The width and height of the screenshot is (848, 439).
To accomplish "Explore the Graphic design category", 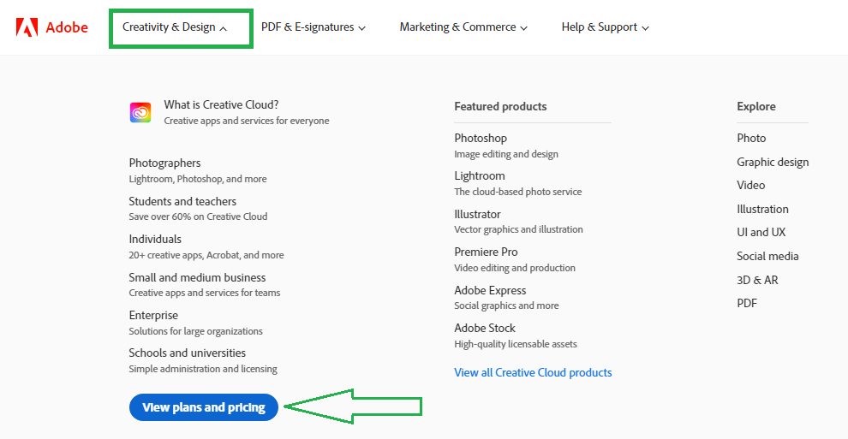I will click(773, 162).
